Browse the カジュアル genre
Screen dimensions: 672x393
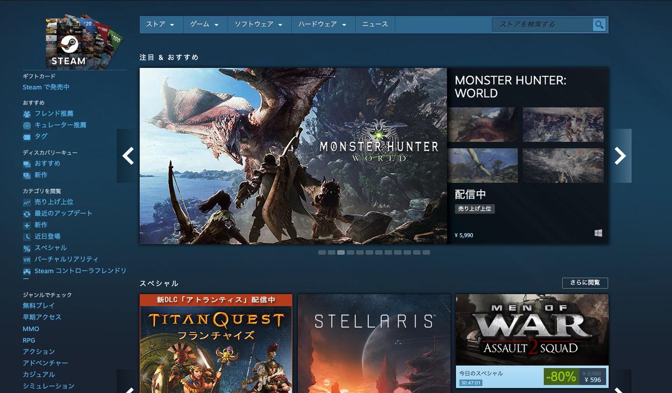click(x=39, y=374)
